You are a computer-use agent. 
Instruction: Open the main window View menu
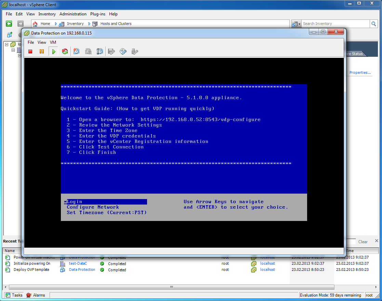(30, 14)
